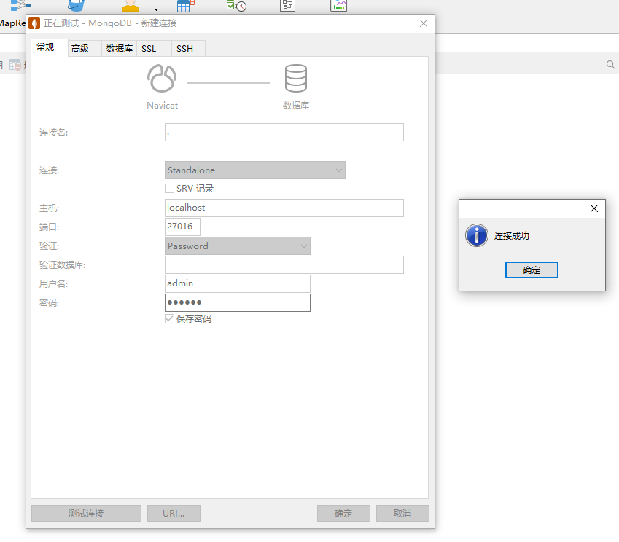The height and width of the screenshot is (542, 619).
Task: Click the 连接名: label
Action: tap(54, 133)
